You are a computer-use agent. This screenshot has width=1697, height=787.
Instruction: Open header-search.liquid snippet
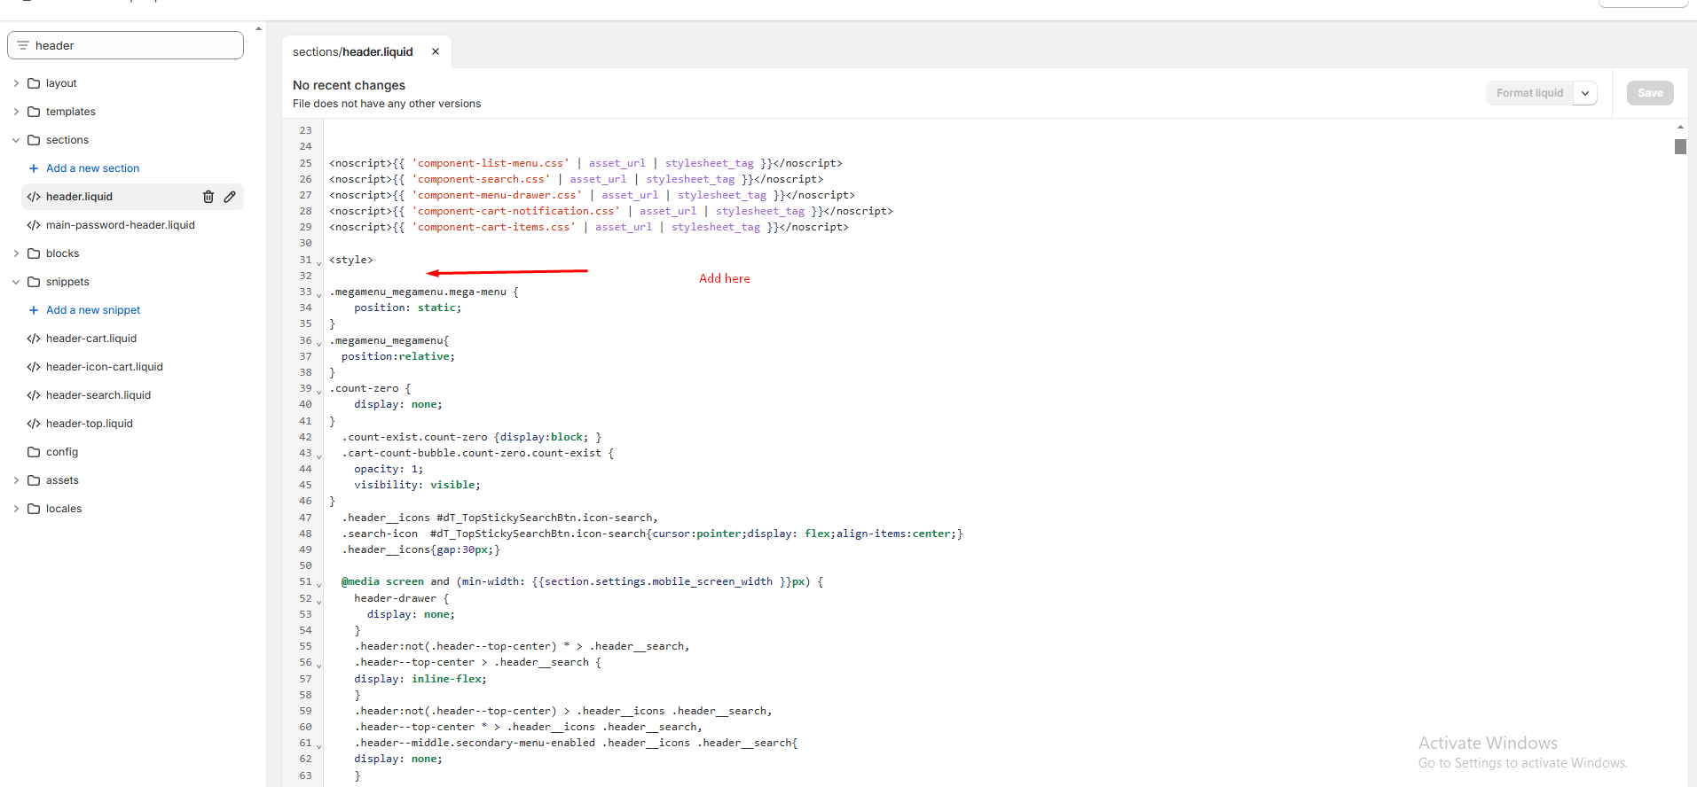point(98,395)
